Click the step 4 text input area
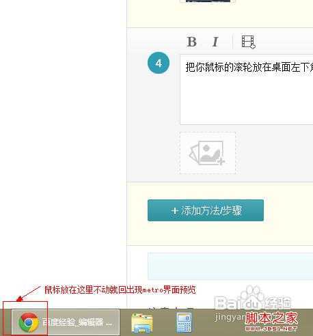 pyautogui.click(x=247, y=89)
